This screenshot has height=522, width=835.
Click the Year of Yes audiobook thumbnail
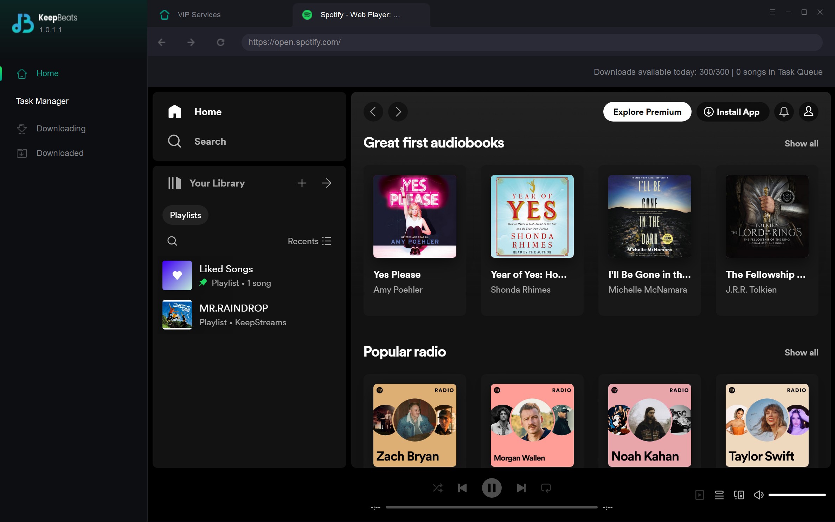[532, 216]
